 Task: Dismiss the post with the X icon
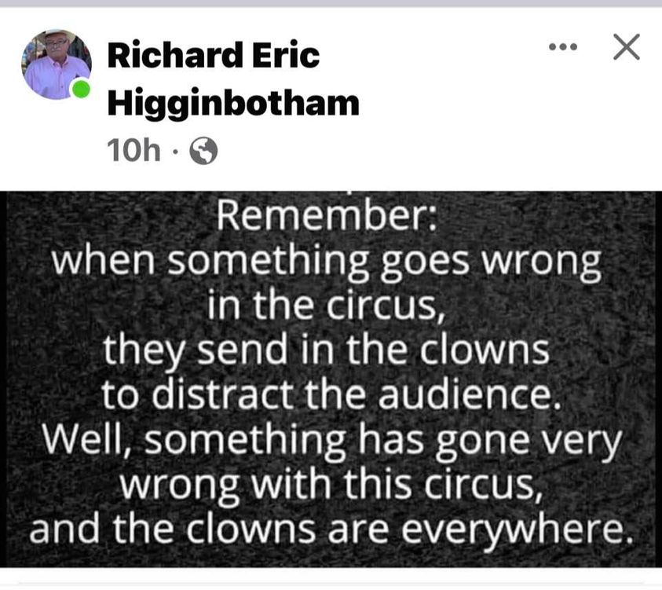click(x=627, y=47)
